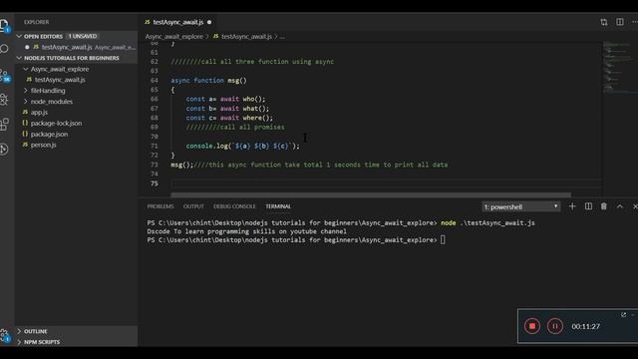This screenshot has width=638, height=359.
Task: Kill terminal with the trash icon
Action: click(x=604, y=206)
